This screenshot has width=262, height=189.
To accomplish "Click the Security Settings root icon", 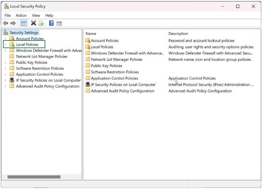I will click(6, 32).
